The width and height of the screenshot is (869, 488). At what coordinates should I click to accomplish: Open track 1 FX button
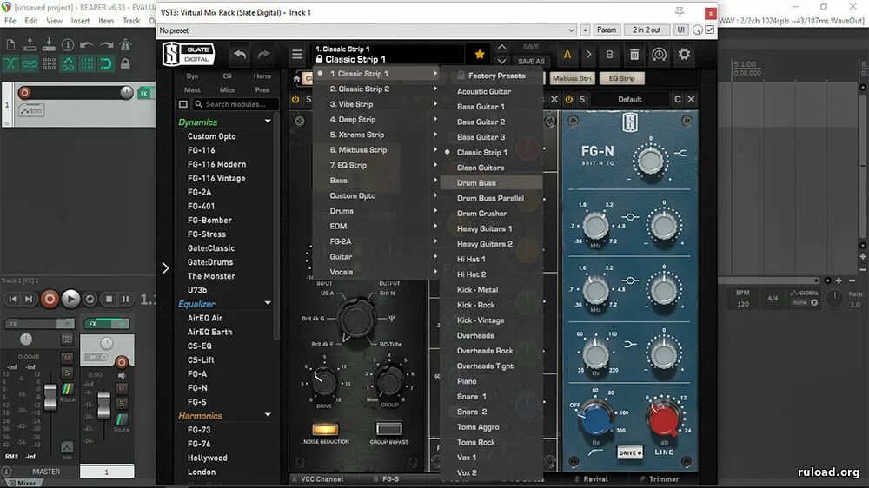click(144, 94)
